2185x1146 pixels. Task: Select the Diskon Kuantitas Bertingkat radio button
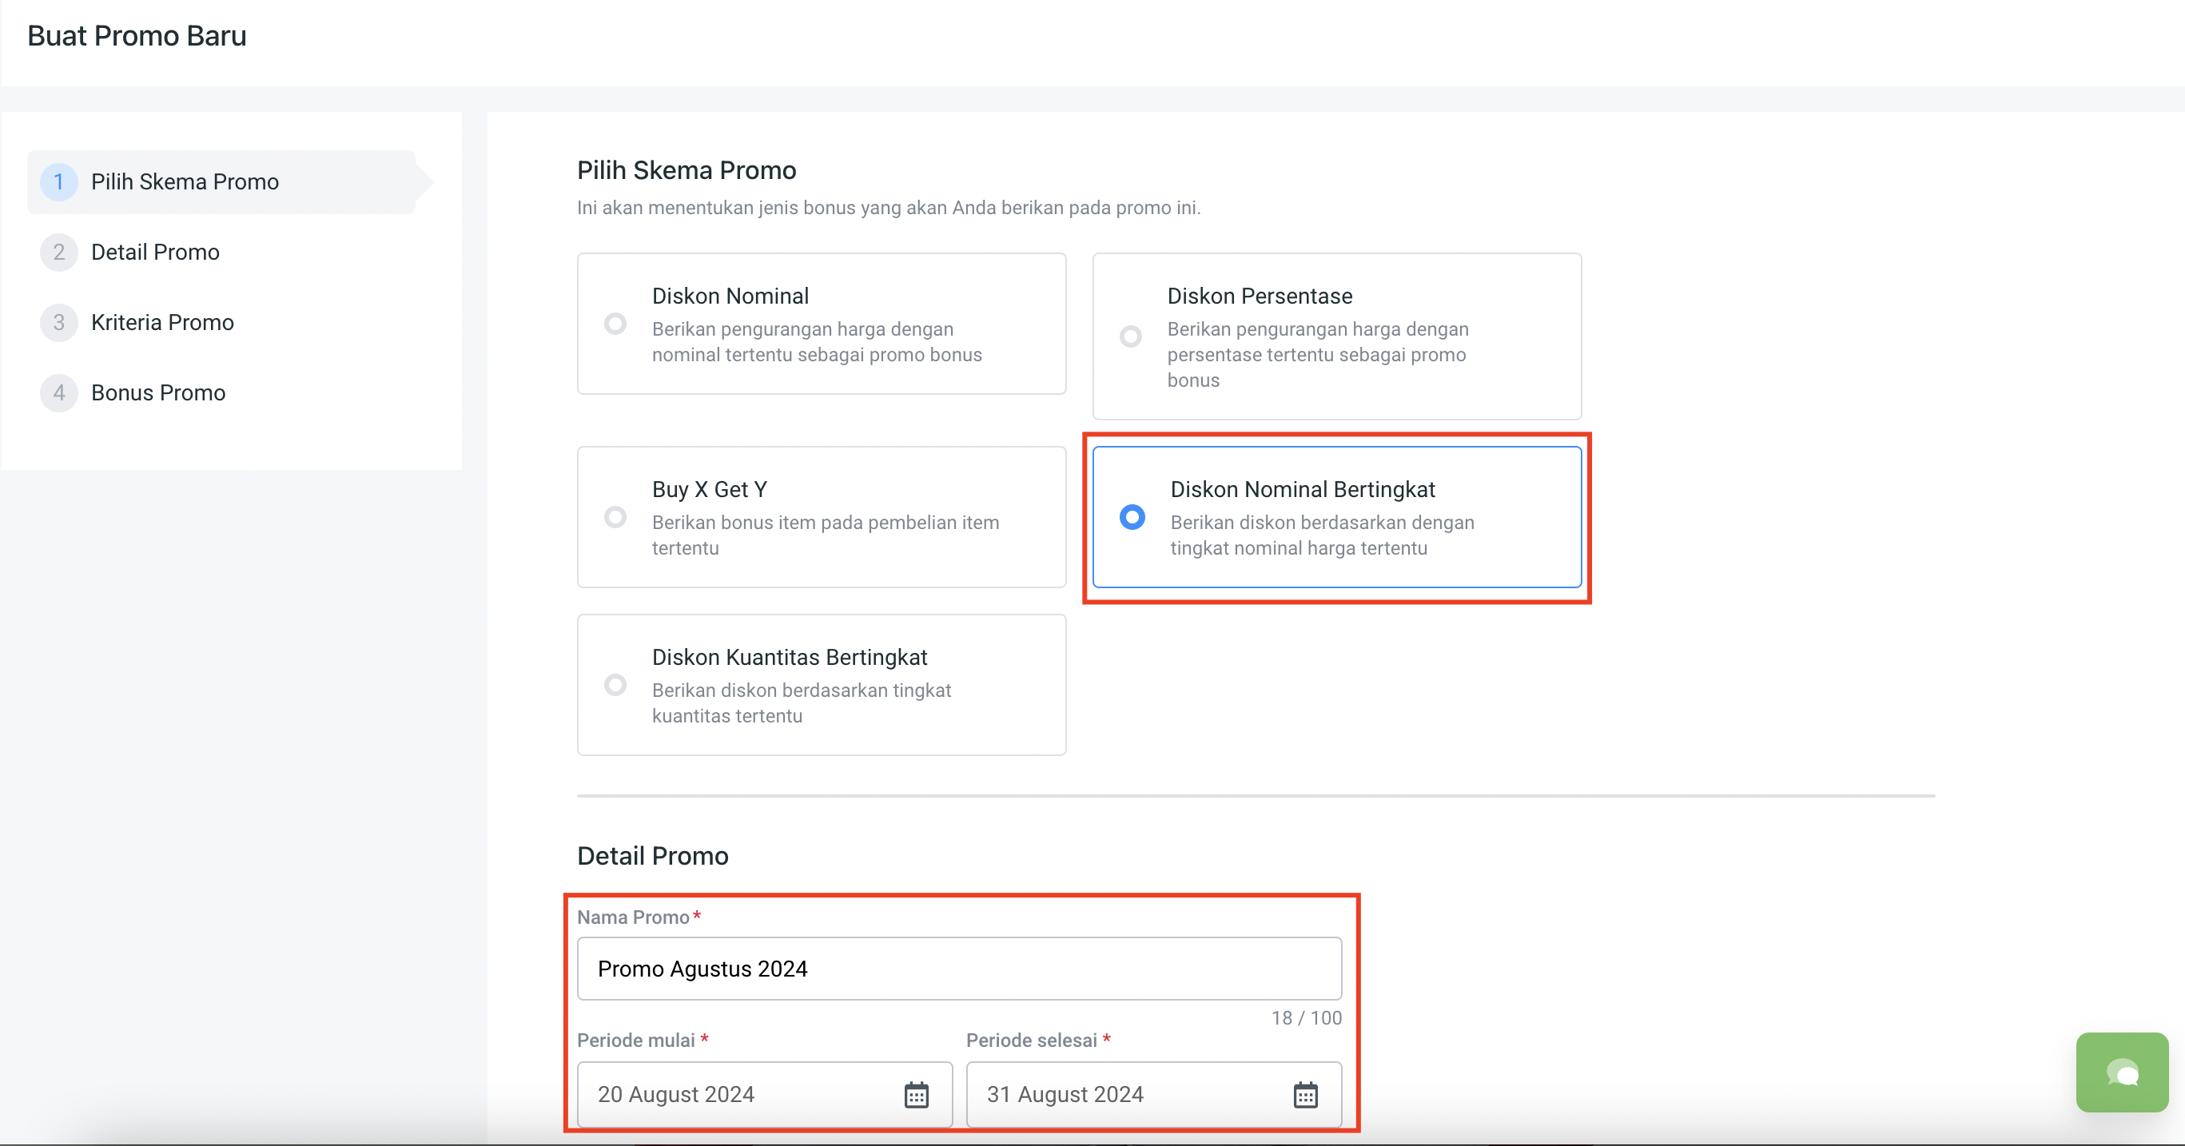point(615,686)
